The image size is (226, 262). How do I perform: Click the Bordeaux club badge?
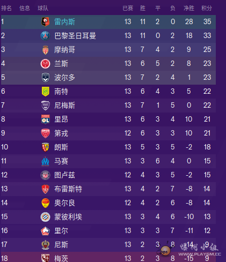pyautogui.click(x=46, y=78)
